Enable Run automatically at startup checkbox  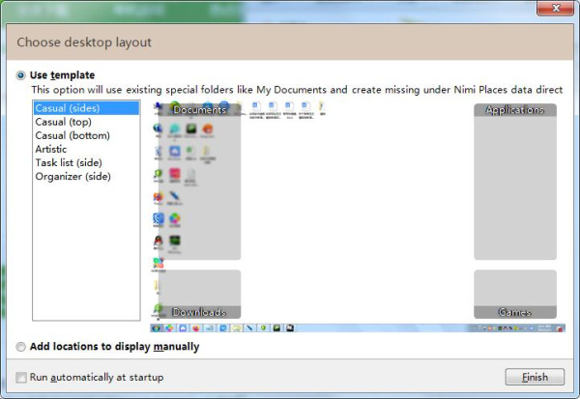[21, 377]
